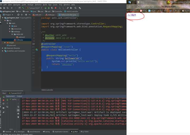Switch to the index.jsp editor tab
The image size is (190, 135).
(x=50, y=15)
